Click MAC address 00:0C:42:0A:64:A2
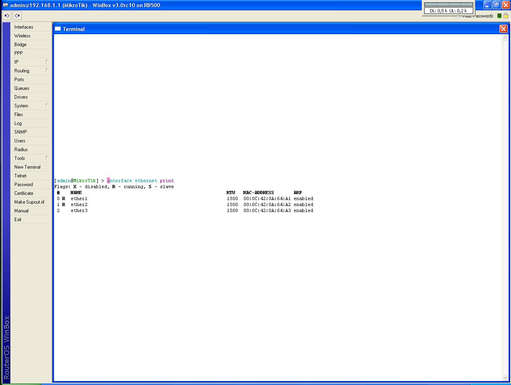511x385 pixels. [x=267, y=204]
